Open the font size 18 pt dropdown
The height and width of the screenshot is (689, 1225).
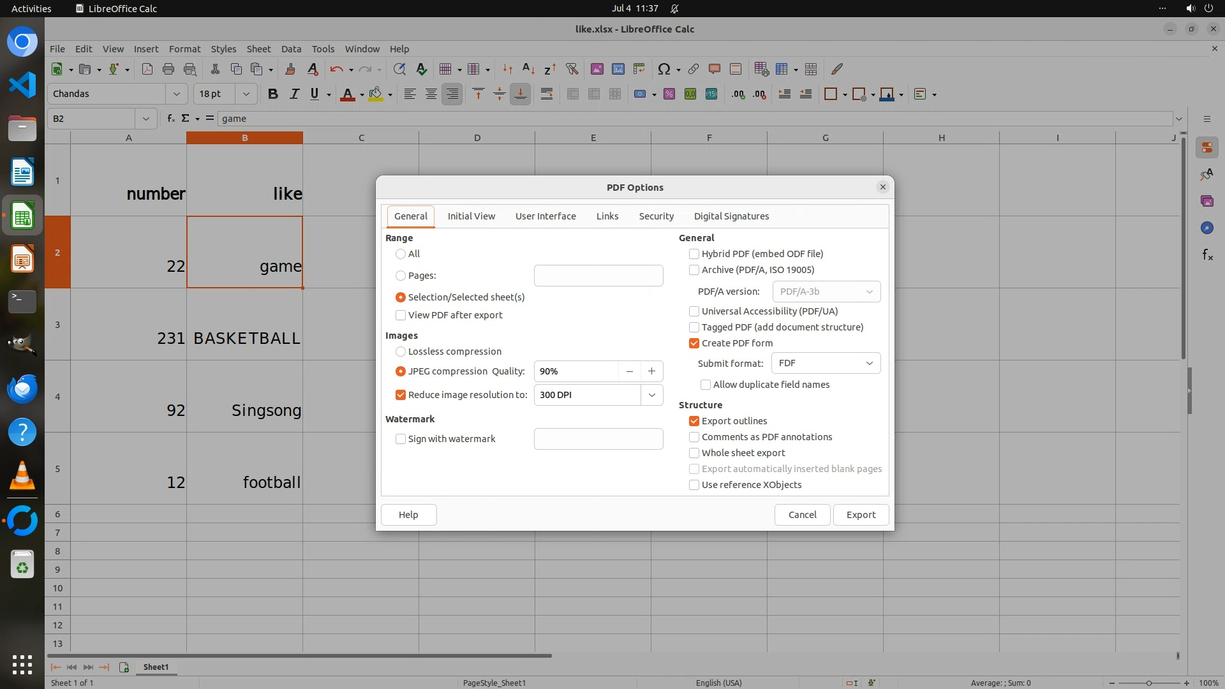[246, 94]
